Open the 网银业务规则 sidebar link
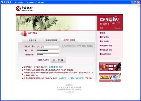The image size is (141, 101). tap(107, 50)
